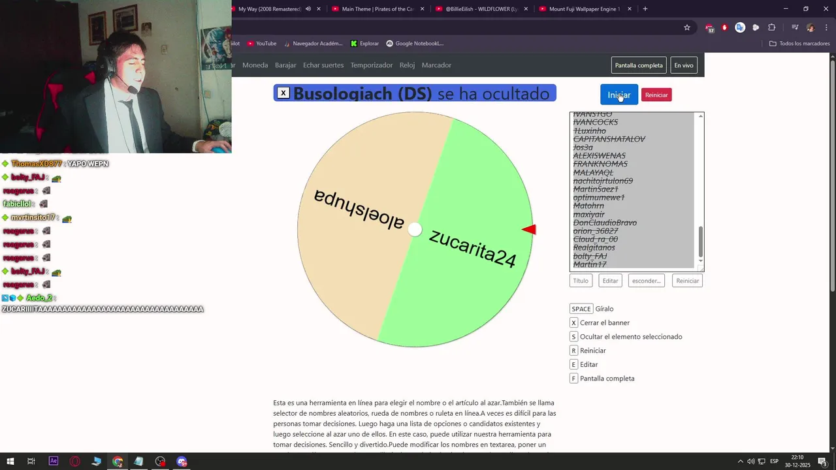Open the Chrome three-dot menu
Screen dimensions: 836x470
826,27
